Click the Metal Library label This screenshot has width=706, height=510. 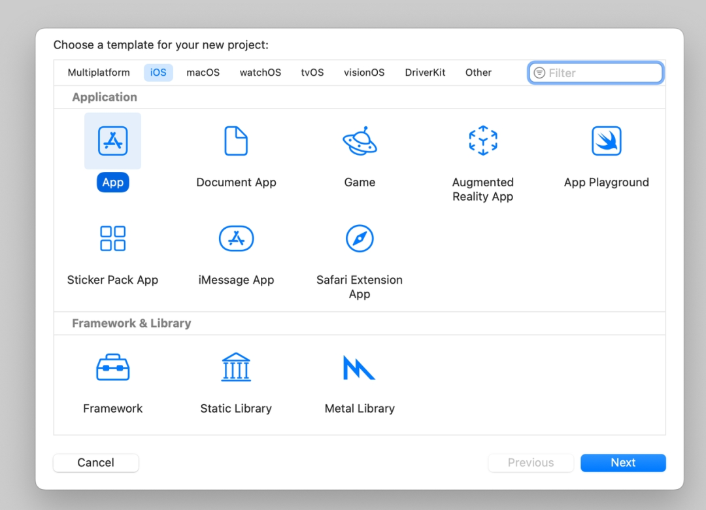360,409
